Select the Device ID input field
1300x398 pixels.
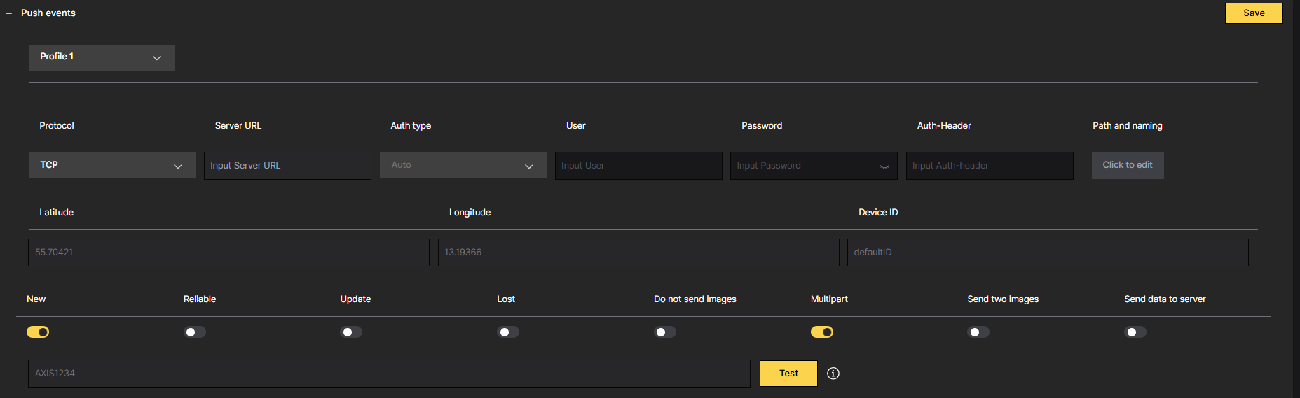tap(1047, 253)
